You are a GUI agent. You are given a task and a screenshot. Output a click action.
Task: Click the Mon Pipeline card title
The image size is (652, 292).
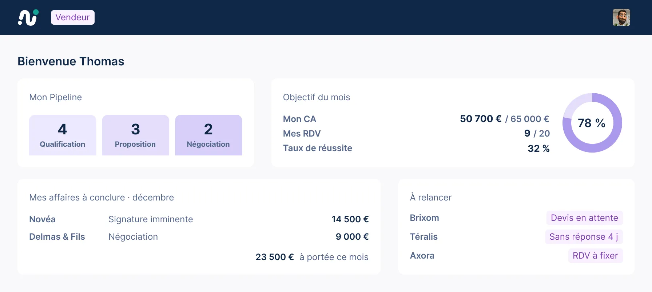tap(56, 97)
